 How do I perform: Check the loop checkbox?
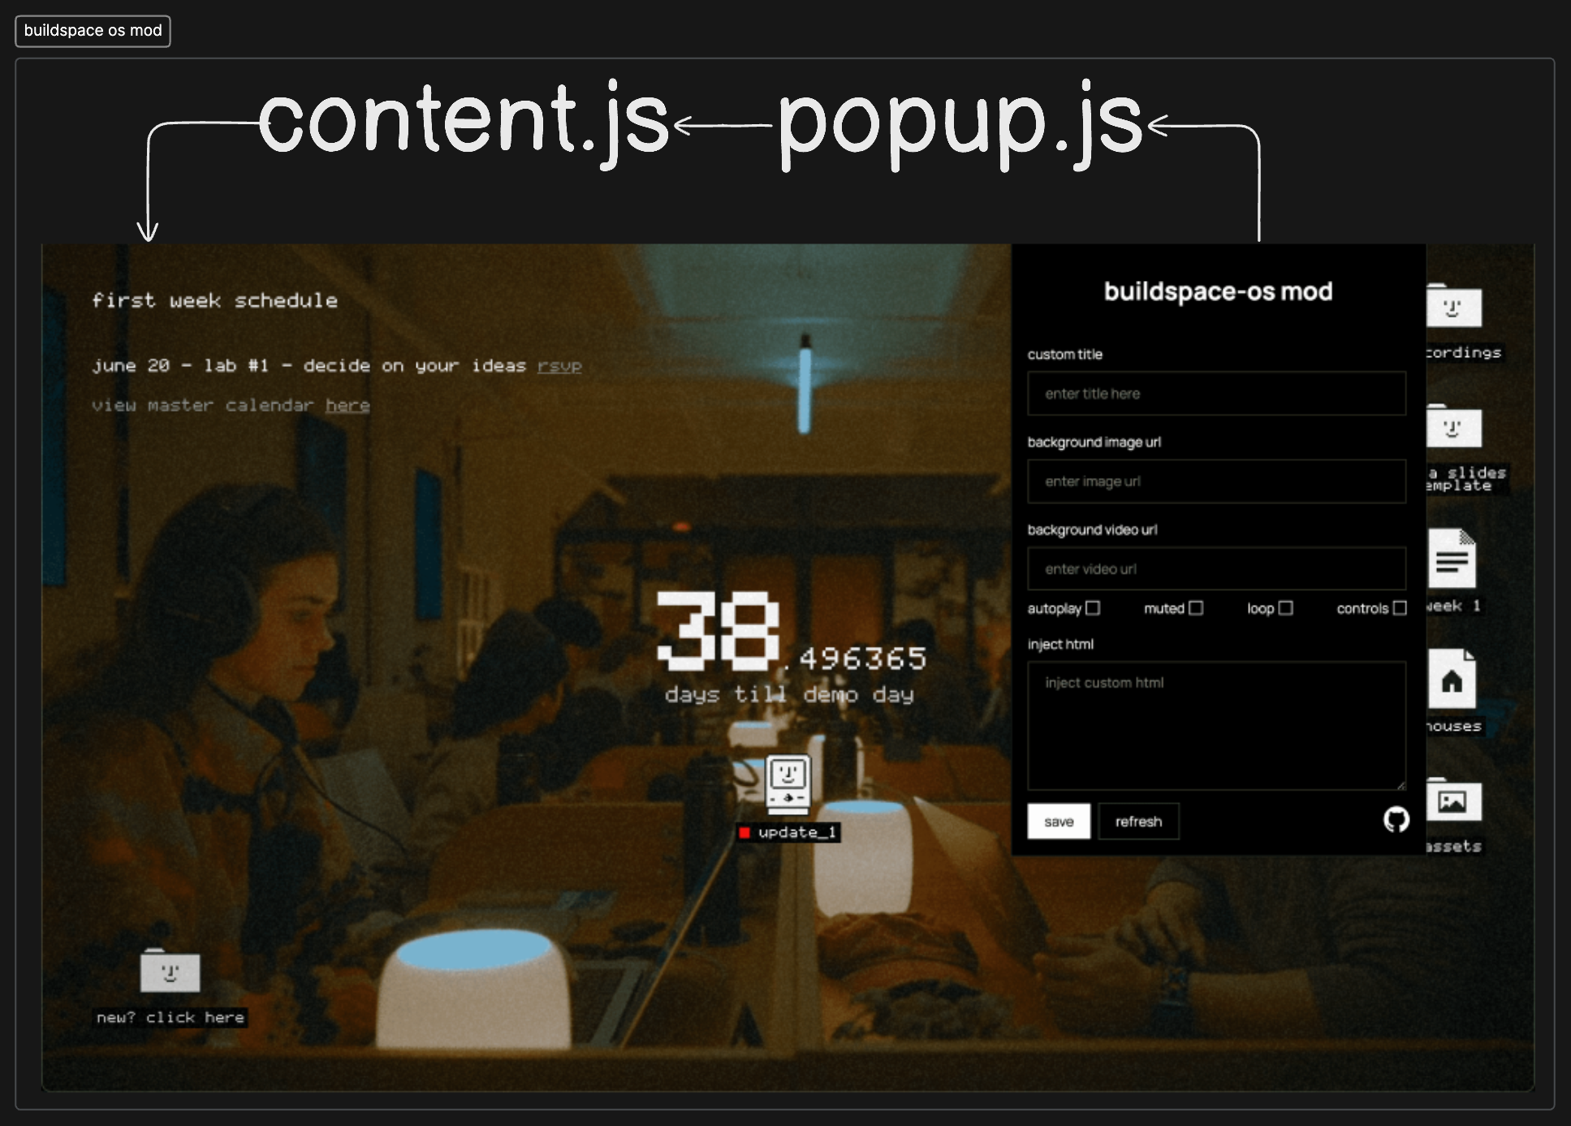point(1285,608)
